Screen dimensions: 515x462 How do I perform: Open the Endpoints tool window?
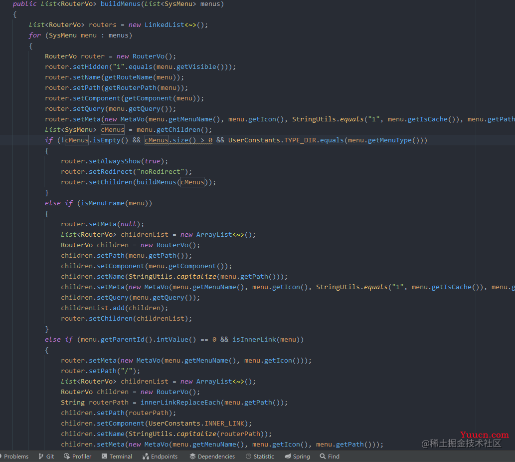(160, 457)
